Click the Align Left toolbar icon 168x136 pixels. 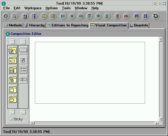click(63, 16)
